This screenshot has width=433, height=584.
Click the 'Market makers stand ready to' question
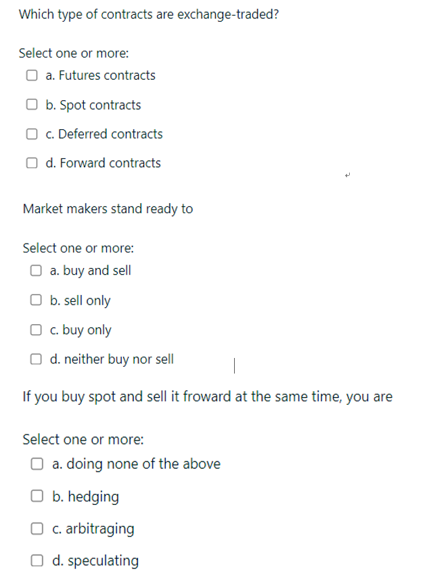[x=107, y=208]
